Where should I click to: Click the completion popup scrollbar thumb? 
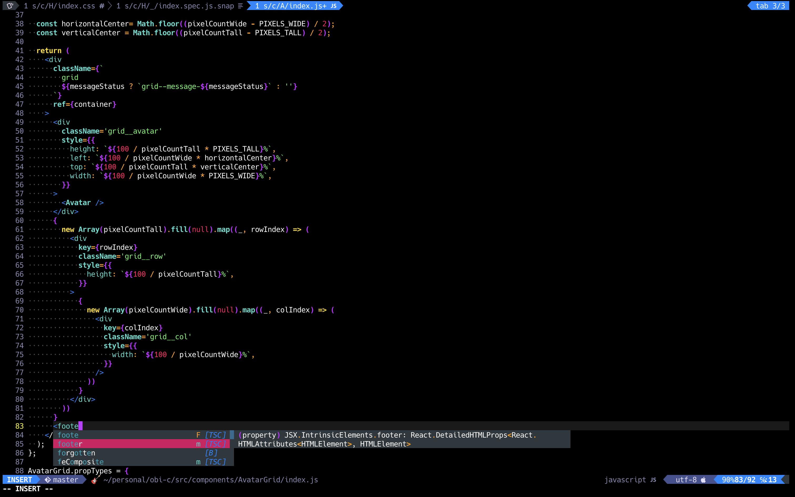tap(232, 434)
